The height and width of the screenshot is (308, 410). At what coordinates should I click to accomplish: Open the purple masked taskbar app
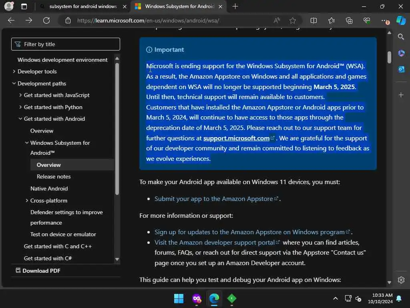click(197, 298)
